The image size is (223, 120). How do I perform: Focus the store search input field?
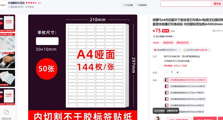click(185, 4)
